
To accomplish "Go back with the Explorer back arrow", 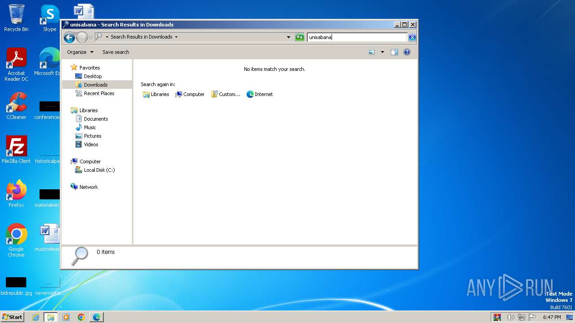I will [69, 37].
